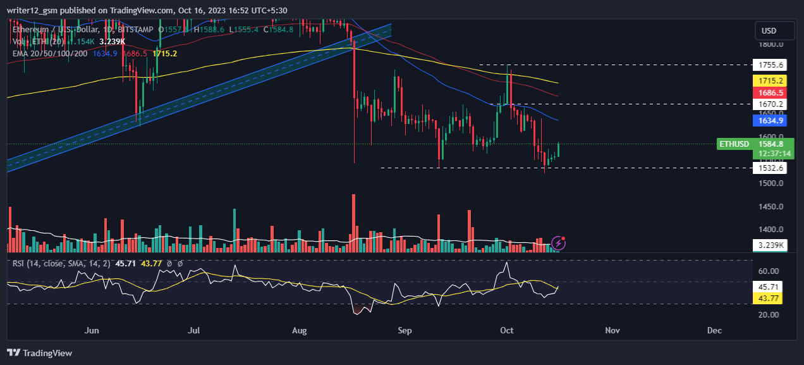Click the 1450.0 price axis label
Screen dimensions: 804x365
[772, 206]
